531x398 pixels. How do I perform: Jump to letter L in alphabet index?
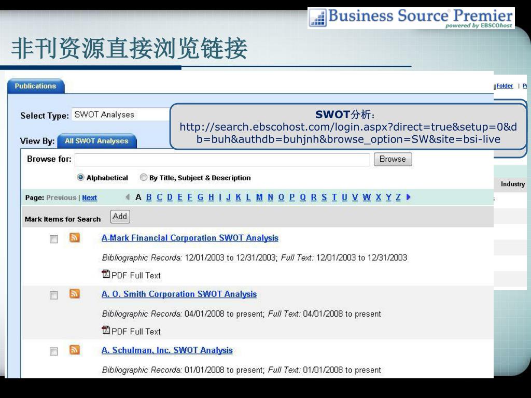click(248, 197)
